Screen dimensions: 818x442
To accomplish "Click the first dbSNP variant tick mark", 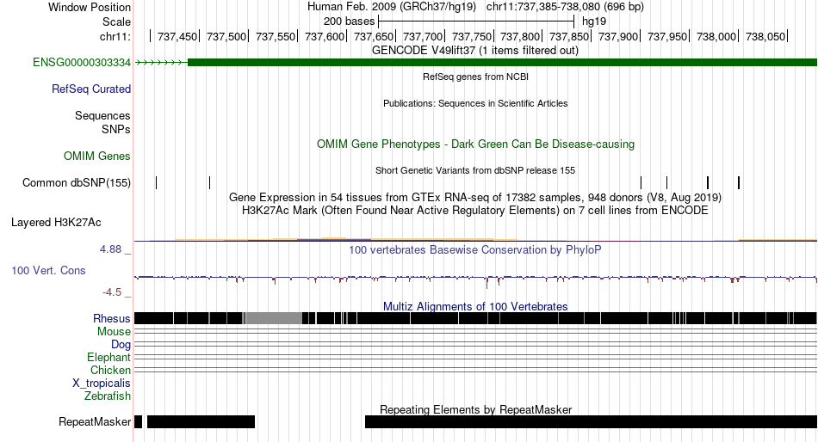I will pyautogui.click(x=157, y=183).
